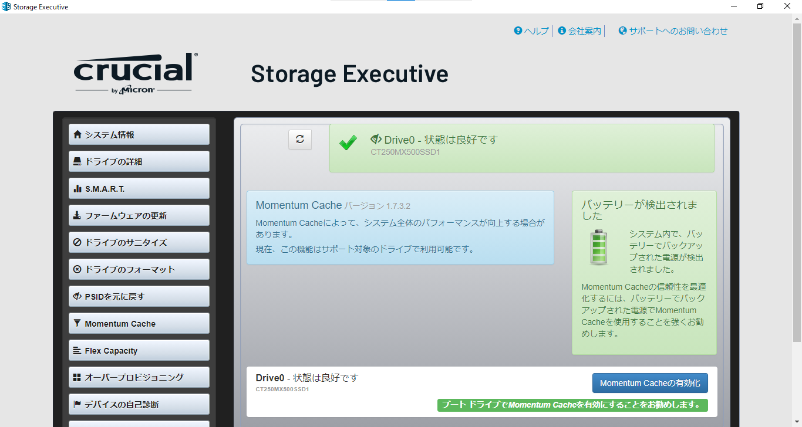802x427 pixels.
Task: Click the green battery icon
Action: [599, 247]
